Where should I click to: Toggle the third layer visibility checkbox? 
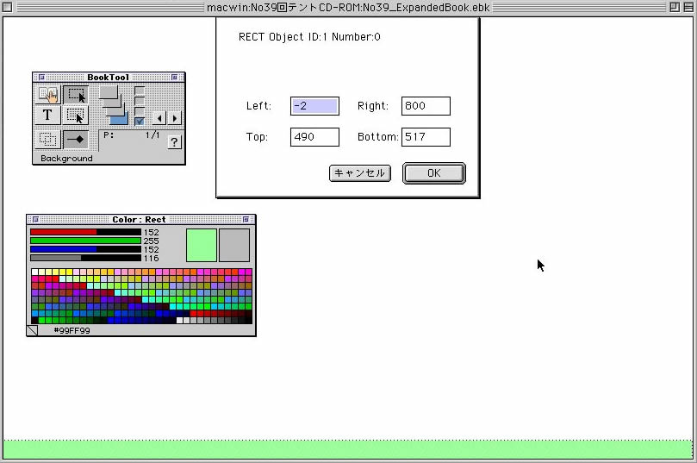click(x=140, y=110)
